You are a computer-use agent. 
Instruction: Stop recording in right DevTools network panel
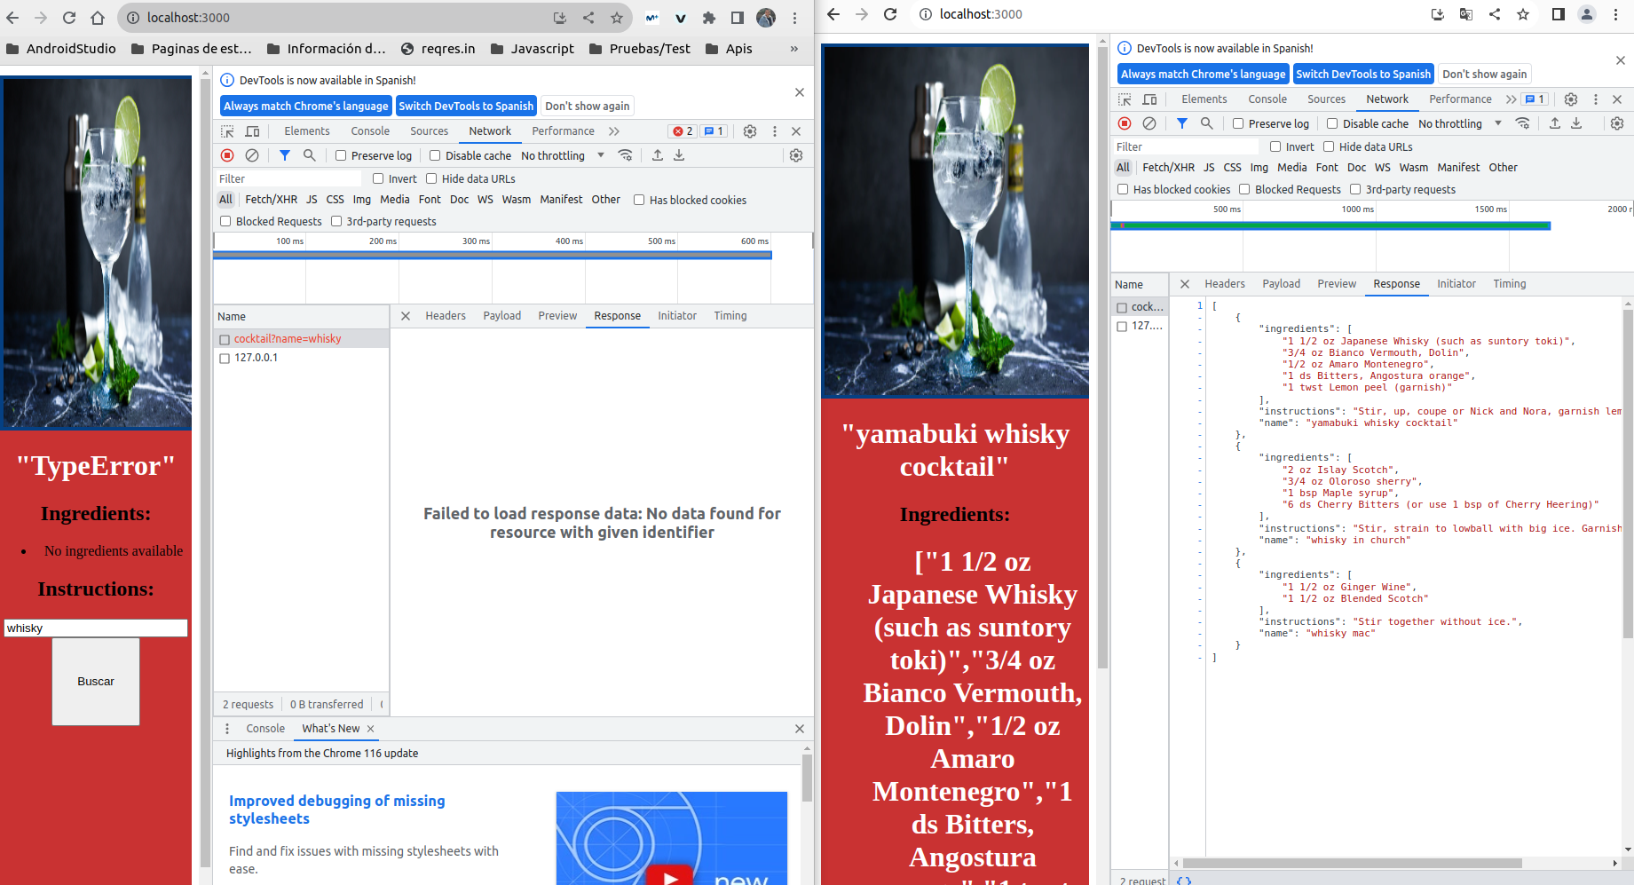(1125, 123)
